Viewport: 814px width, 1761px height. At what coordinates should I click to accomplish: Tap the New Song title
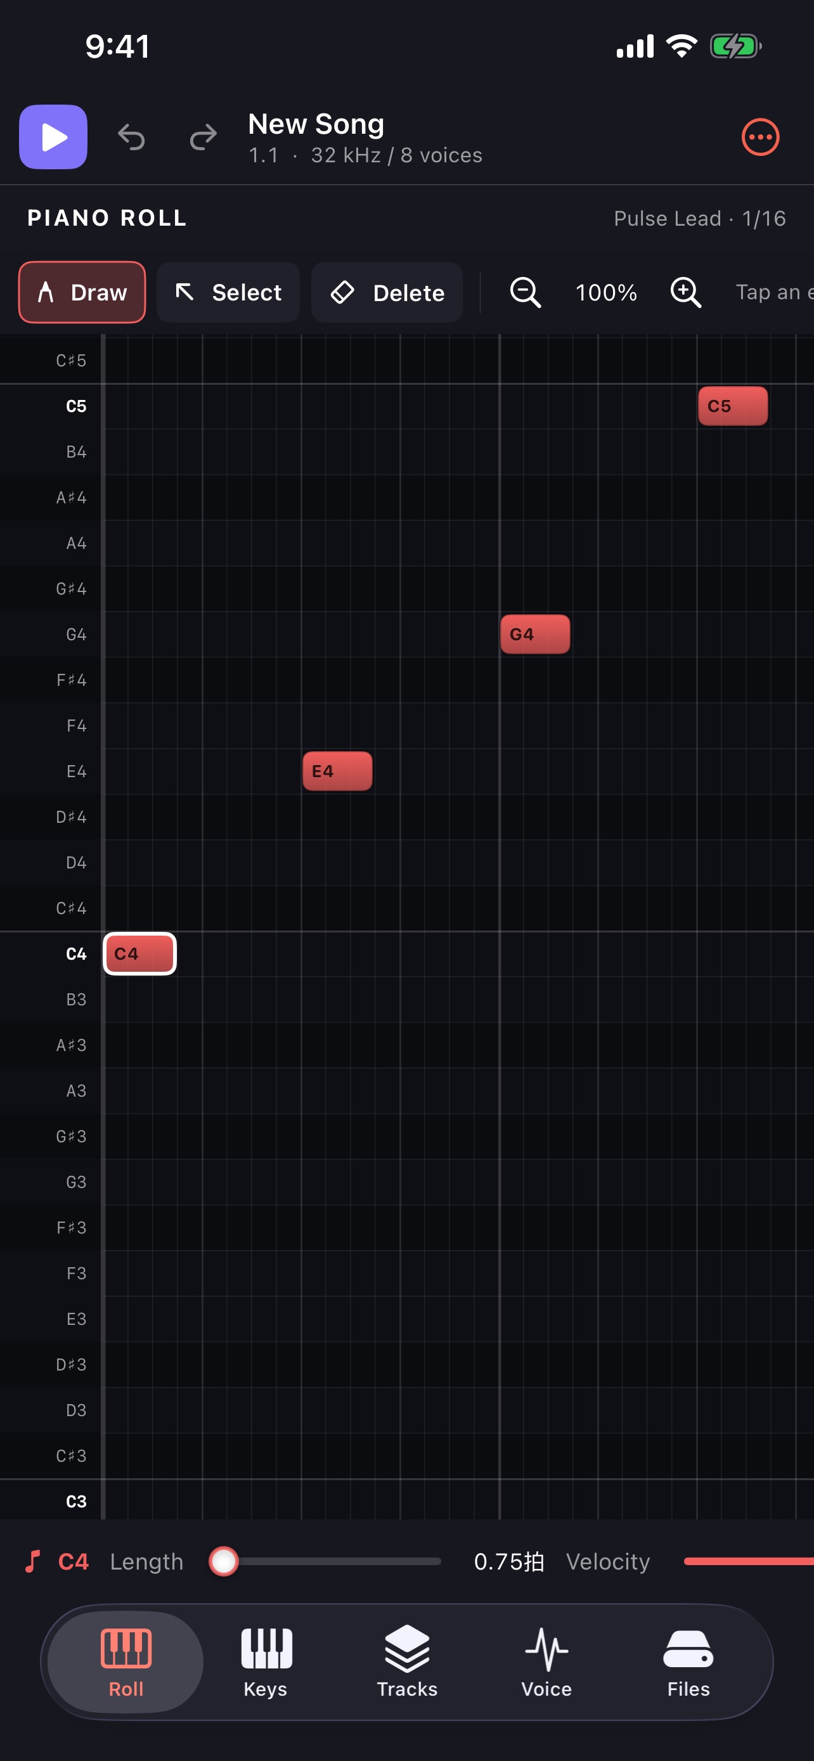[316, 124]
